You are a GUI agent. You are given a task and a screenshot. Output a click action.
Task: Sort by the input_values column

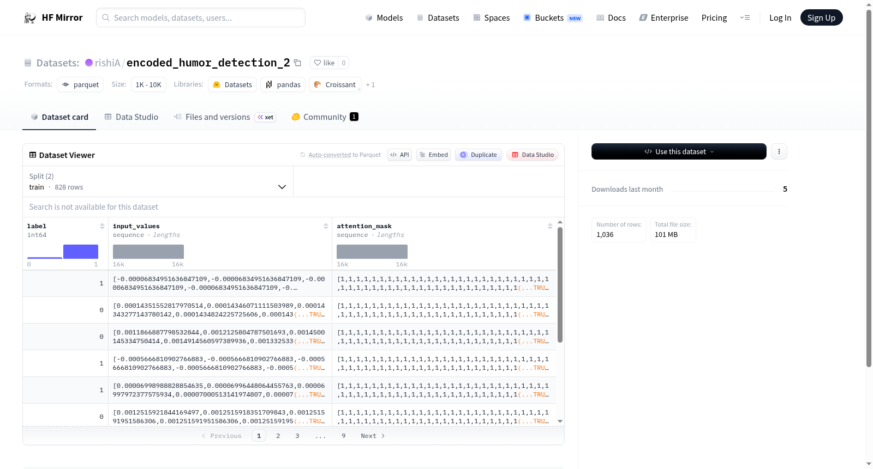pos(326,226)
